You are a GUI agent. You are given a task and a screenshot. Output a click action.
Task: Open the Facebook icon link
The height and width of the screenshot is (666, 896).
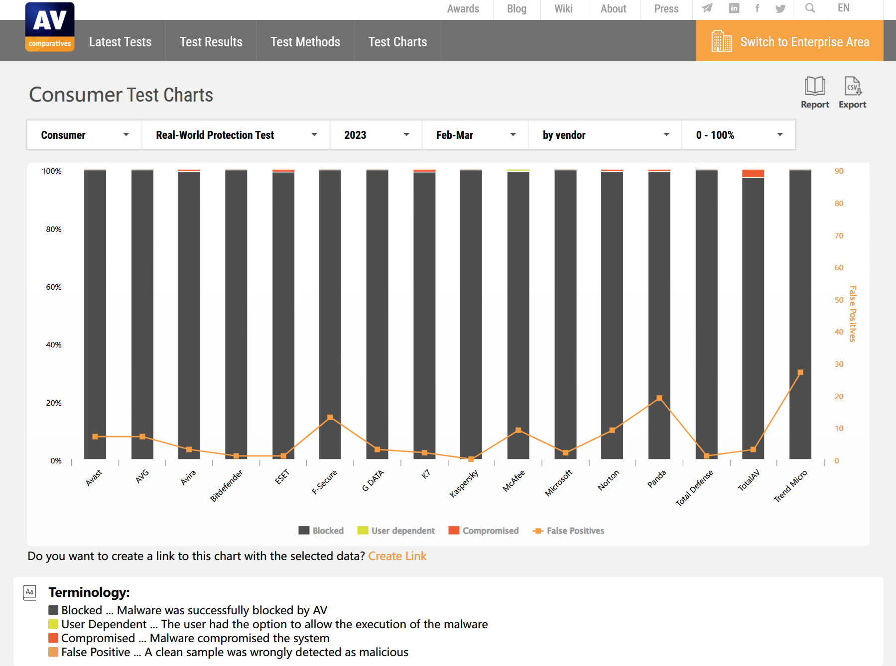click(757, 8)
